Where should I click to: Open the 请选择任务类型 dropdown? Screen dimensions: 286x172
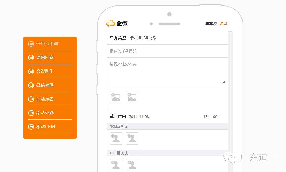(143, 38)
